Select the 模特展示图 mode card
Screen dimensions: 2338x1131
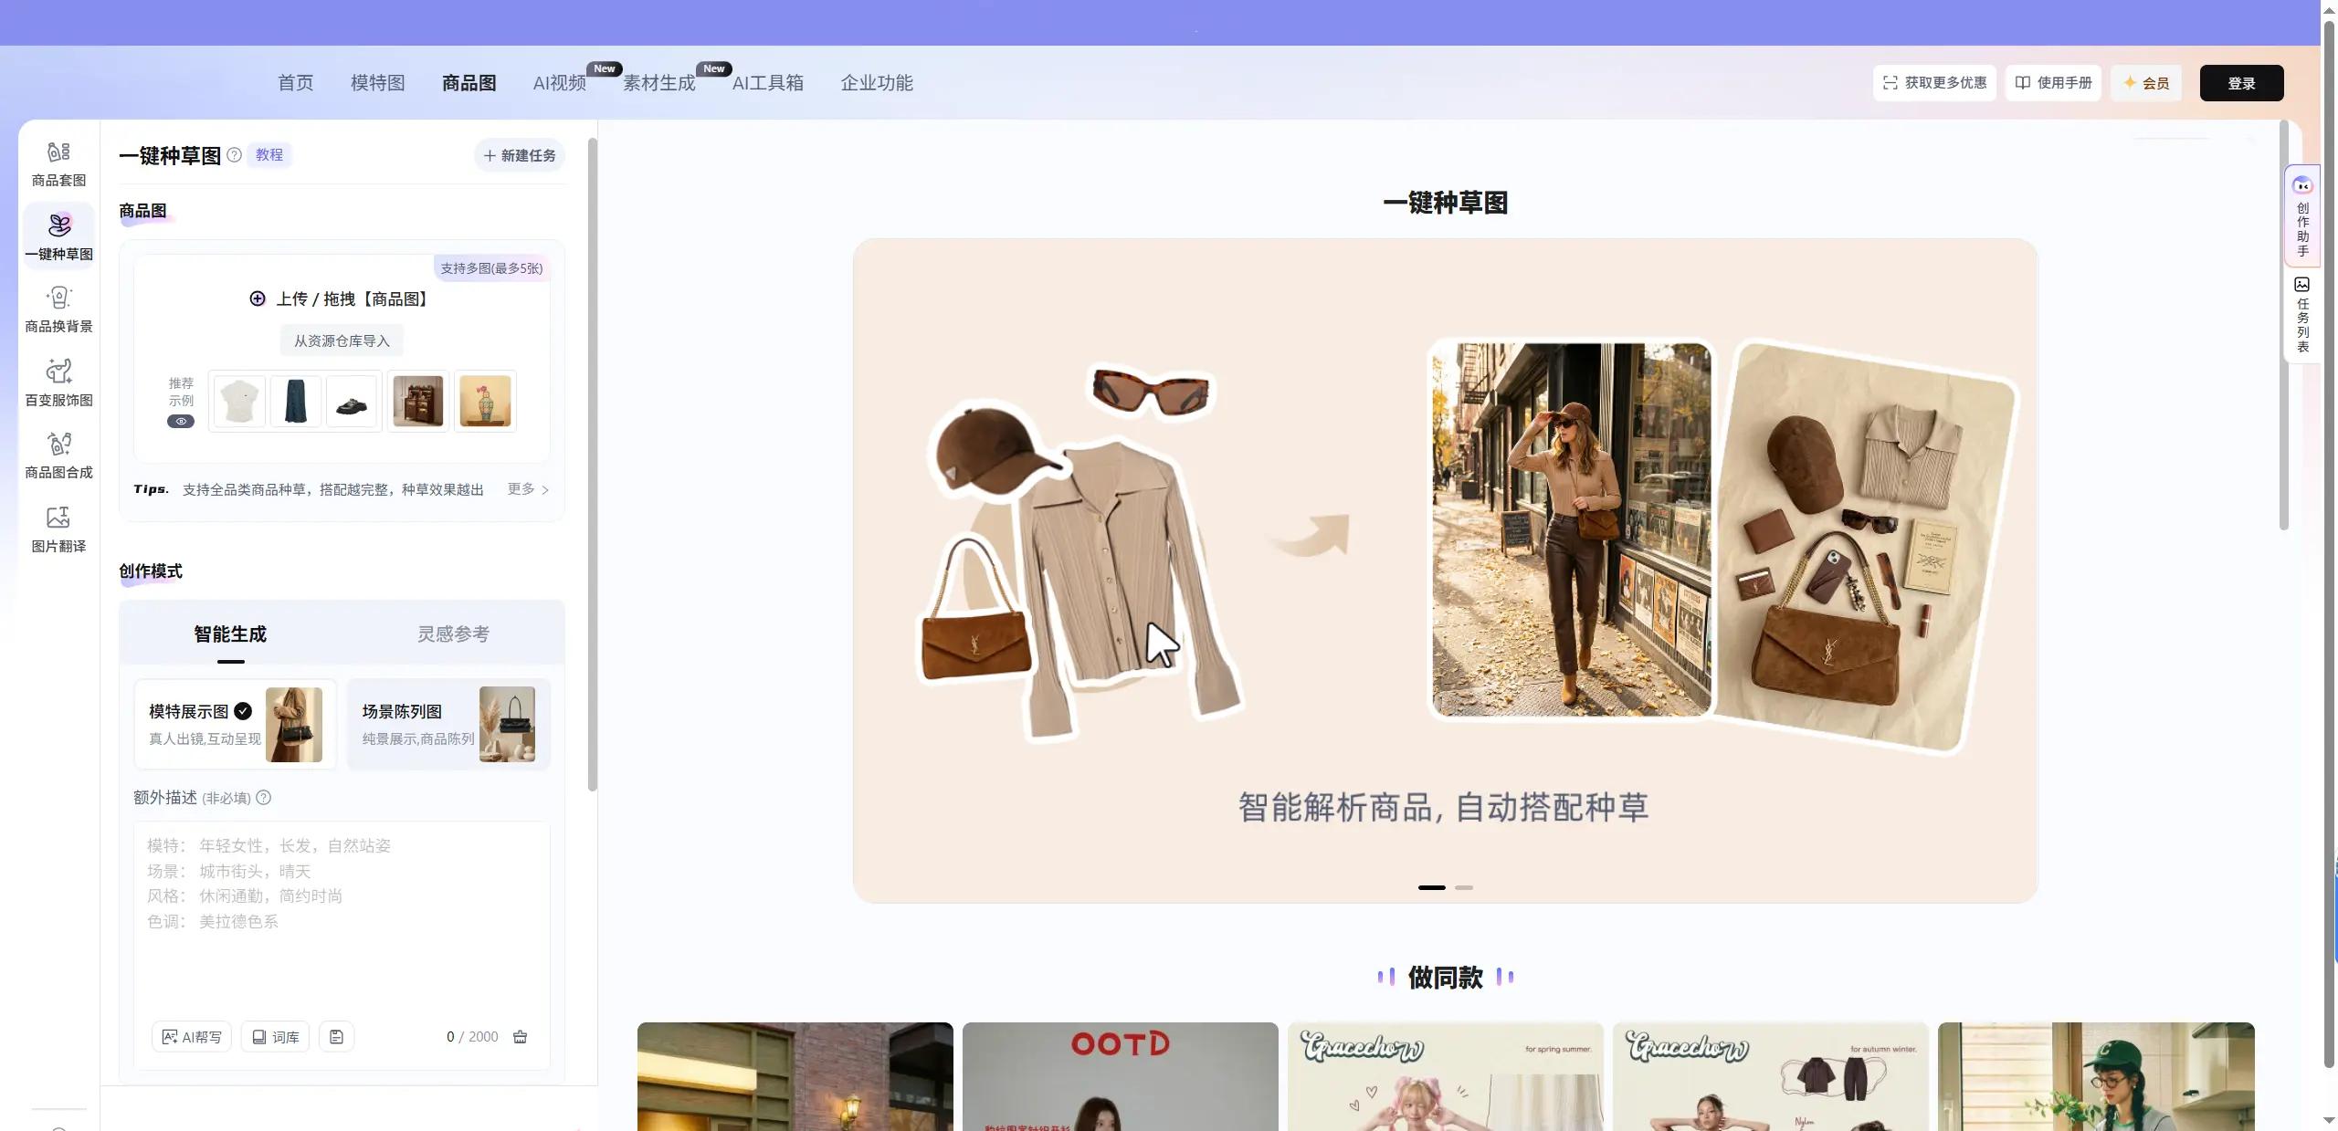(x=235, y=725)
